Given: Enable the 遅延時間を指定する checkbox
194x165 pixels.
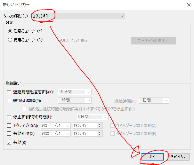Looking at the screenshot, I should point(9,92).
